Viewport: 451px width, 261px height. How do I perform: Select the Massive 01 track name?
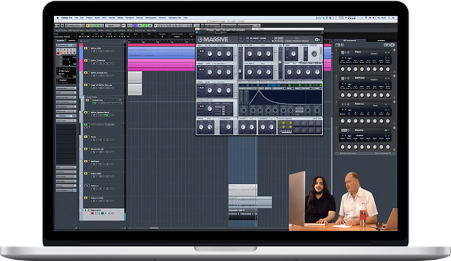click(96, 210)
